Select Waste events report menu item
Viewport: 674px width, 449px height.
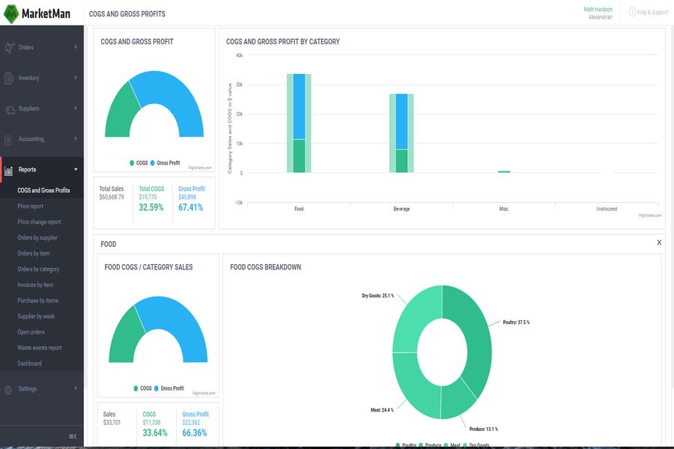click(40, 348)
